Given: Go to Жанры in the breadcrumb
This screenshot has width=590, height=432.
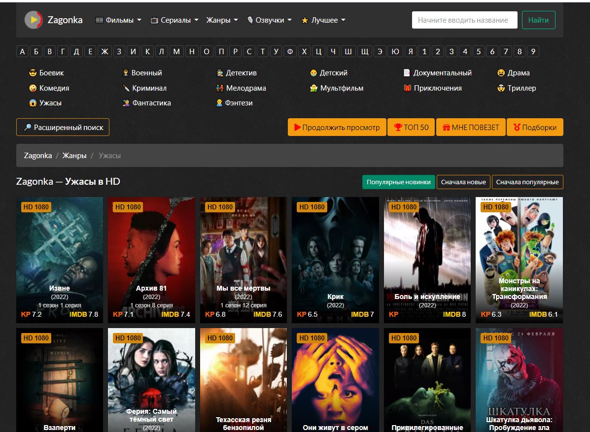Looking at the screenshot, I should pyautogui.click(x=74, y=156).
